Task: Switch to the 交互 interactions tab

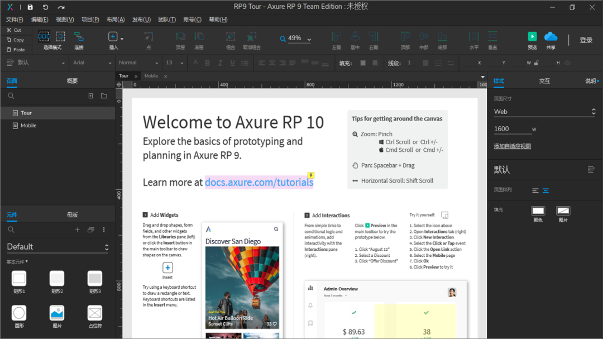Action: tap(544, 81)
